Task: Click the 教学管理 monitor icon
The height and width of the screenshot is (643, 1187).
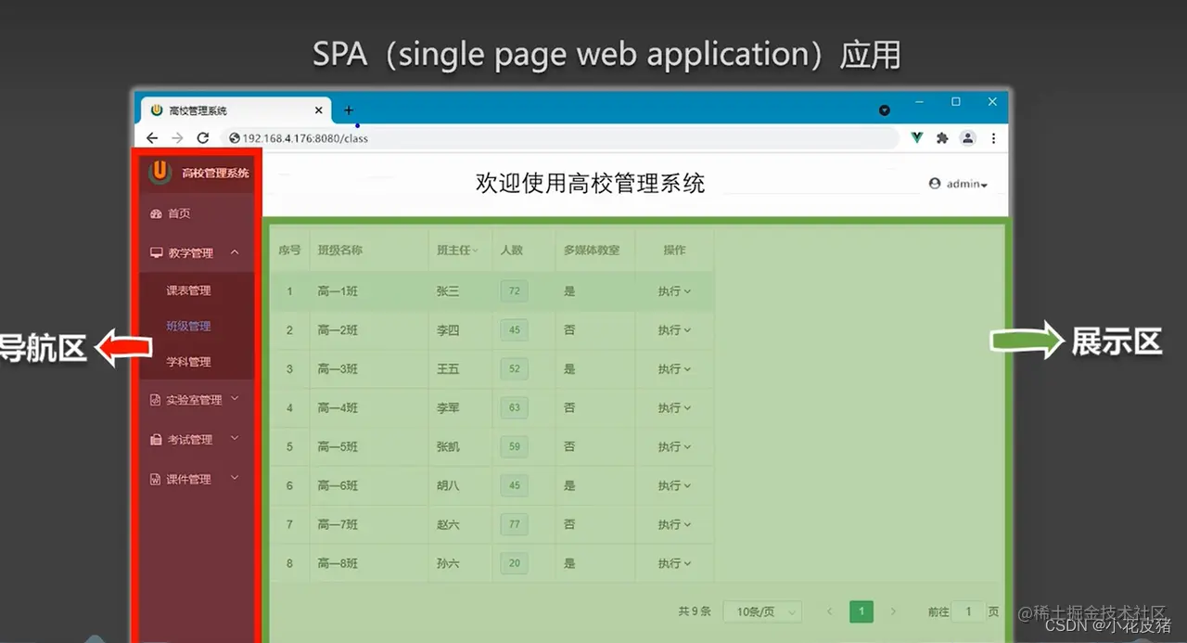Action: point(156,252)
